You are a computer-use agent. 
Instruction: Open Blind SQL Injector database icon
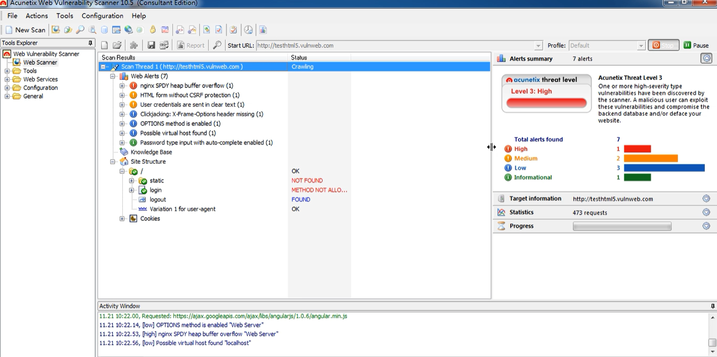(104, 30)
